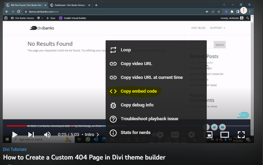Viewport: 263px width, 165px height.
Task: Click the browser reload icon in video
Action: [x=18, y=12]
